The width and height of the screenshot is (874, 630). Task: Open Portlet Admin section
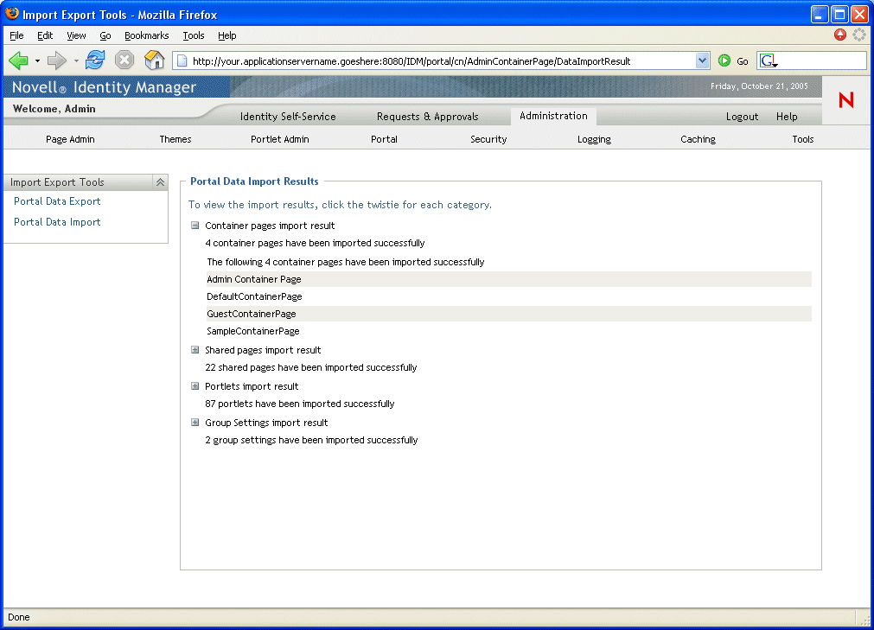(x=280, y=139)
